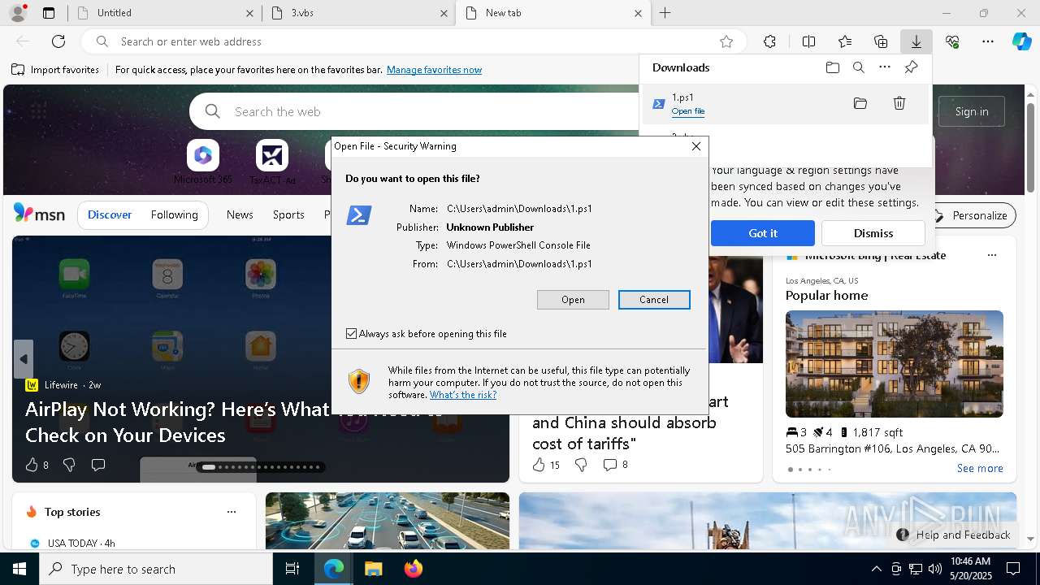Select the Following feed tab

coord(174,214)
